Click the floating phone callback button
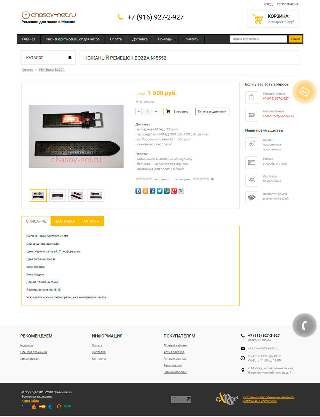The height and width of the screenshot is (417, 320). tap(304, 325)
